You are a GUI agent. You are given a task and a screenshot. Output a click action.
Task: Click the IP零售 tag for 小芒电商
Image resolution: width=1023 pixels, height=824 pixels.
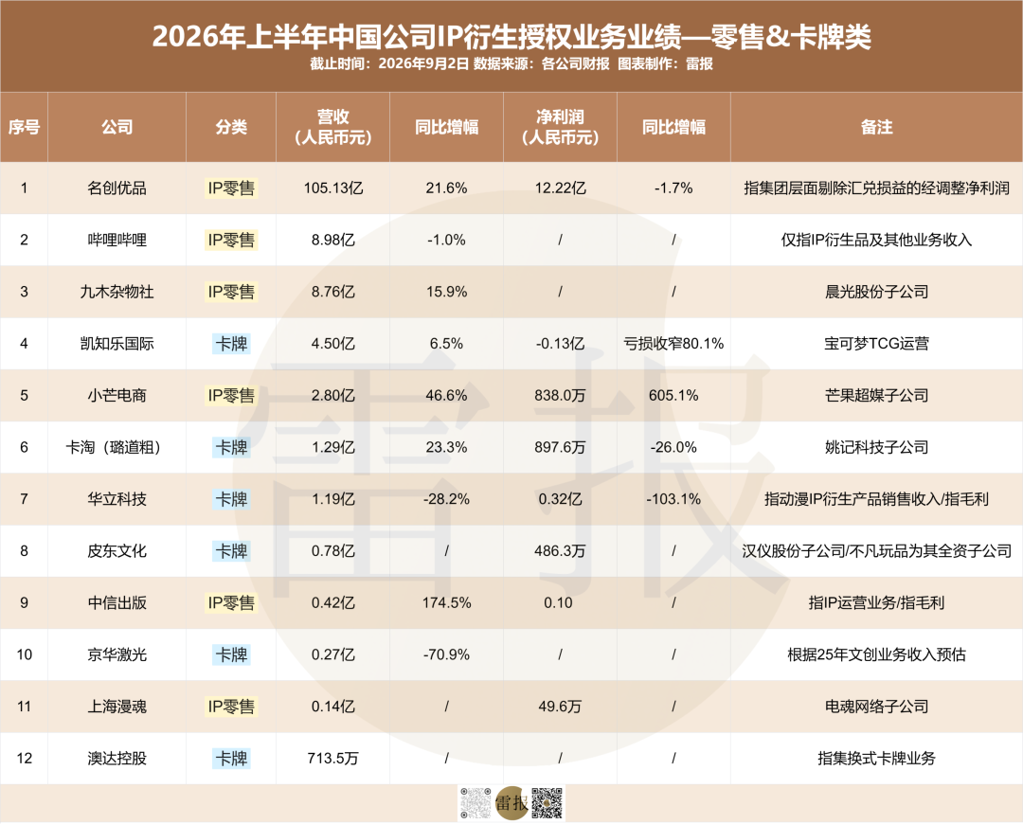tap(231, 395)
